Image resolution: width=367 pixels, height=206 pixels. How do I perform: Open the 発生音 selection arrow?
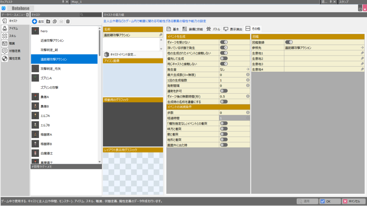click(x=247, y=69)
